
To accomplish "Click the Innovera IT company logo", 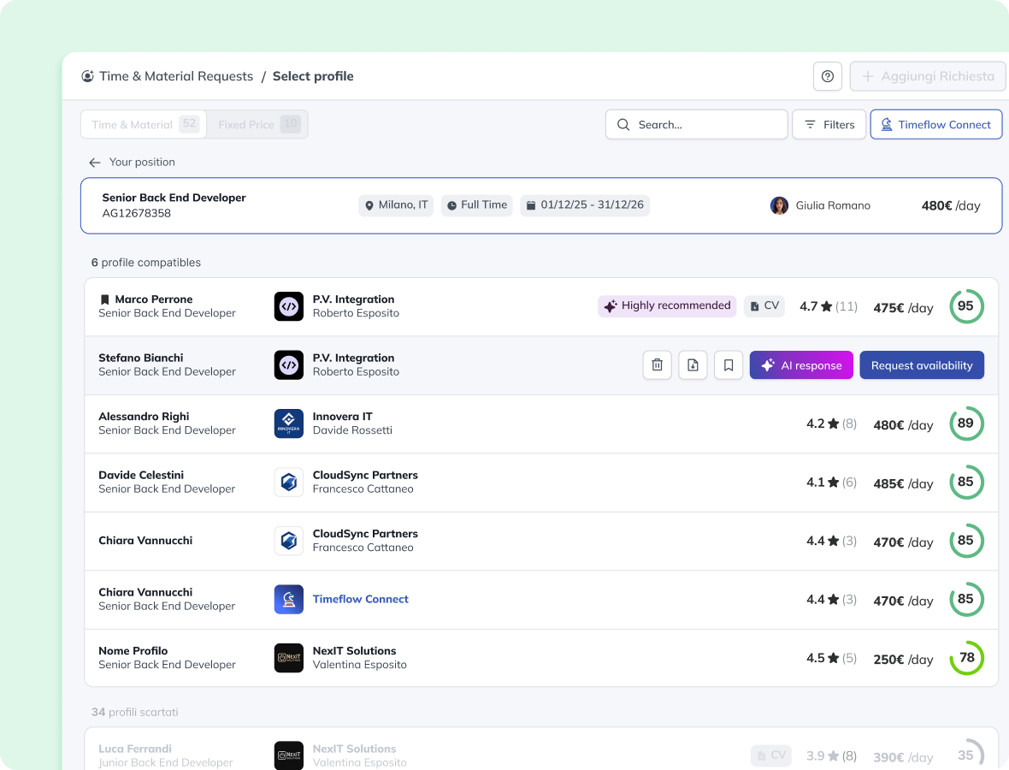I will coord(288,423).
